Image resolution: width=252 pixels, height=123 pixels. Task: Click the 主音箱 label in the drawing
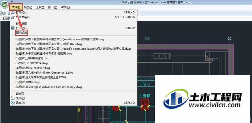[145, 96]
